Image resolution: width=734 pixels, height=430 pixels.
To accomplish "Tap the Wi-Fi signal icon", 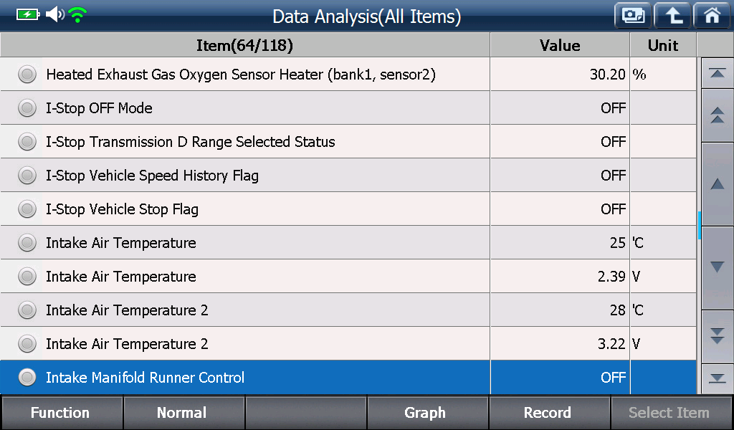I will (x=77, y=15).
